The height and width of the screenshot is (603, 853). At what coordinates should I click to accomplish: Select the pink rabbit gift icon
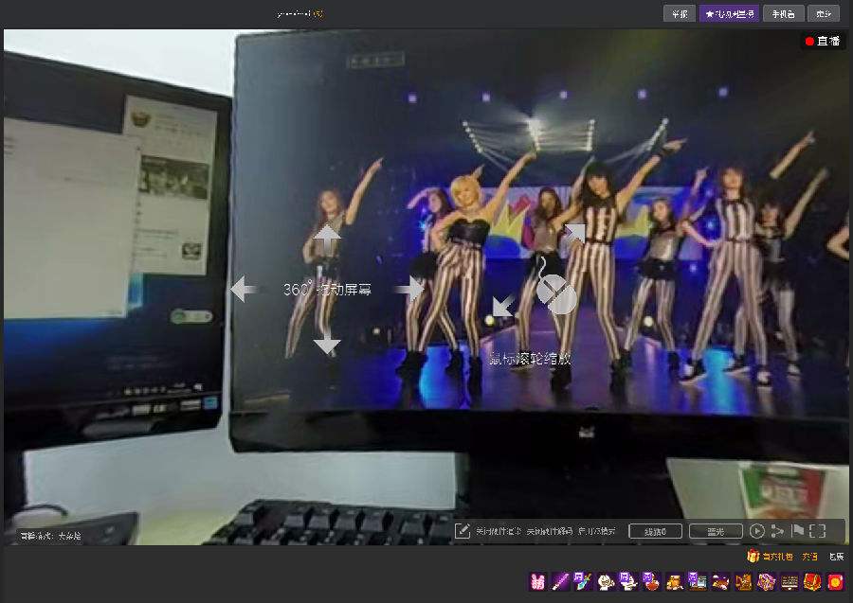click(x=537, y=582)
